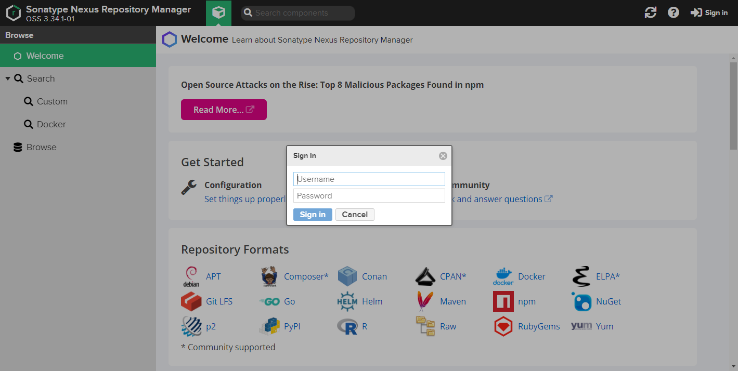The height and width of the screenshot is (371, 738).
Task: Click the PyPI format icon
Action: [x=269, y=326]
